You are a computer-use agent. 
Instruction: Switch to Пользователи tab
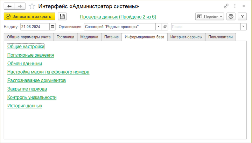220,37
